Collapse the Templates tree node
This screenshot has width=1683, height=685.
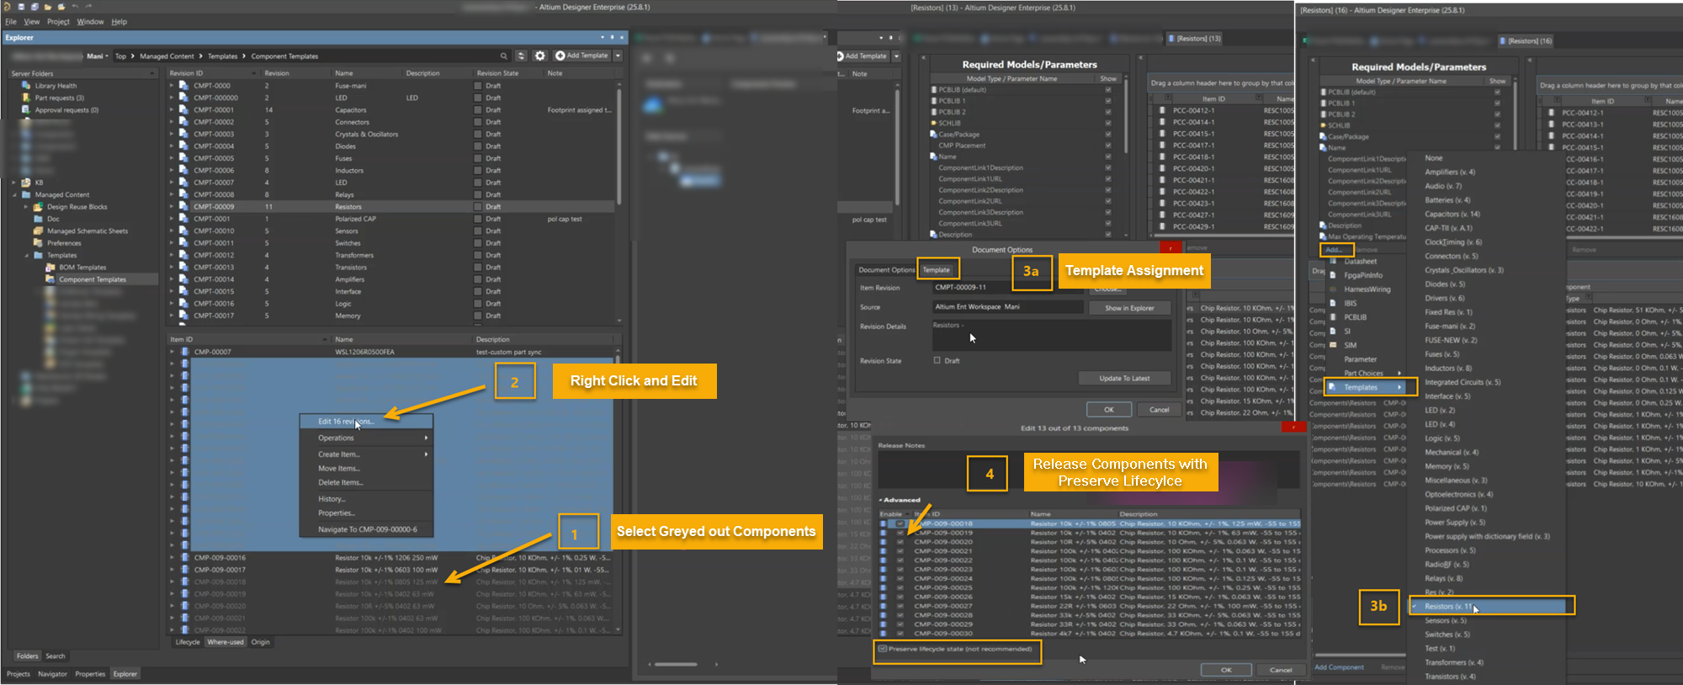tap(26, 255)
